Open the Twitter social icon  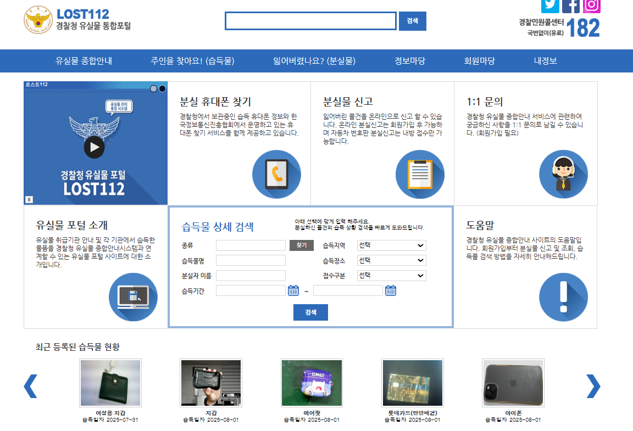[550, 5]
